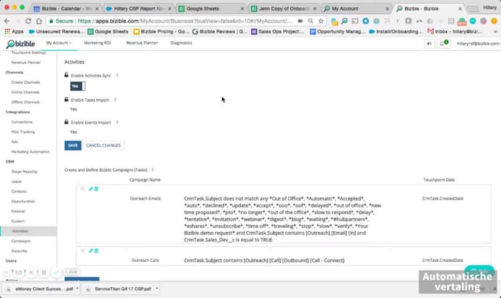Click the lock icon beside Enable Tasks Import
Viewport: 501px width, 298px height.
(x=66, y=100)
